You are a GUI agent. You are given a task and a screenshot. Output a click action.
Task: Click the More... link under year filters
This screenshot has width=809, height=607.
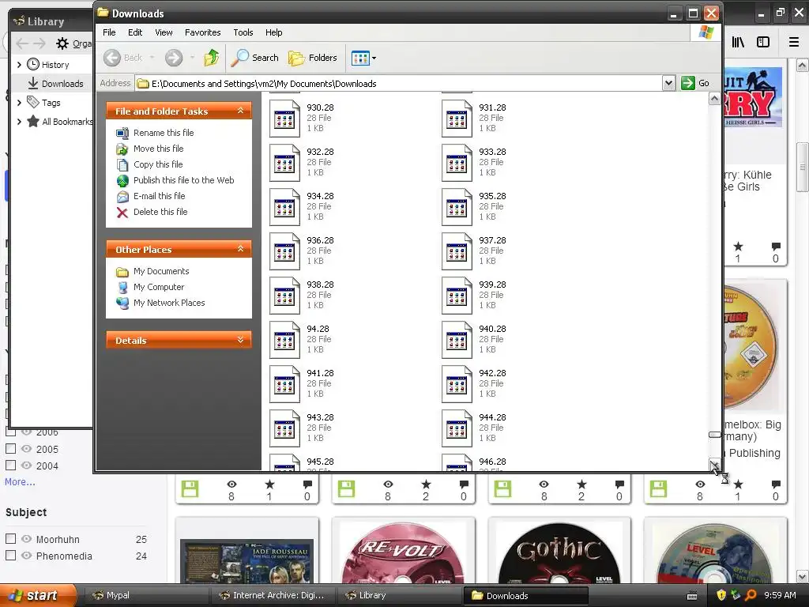[20, 481]
